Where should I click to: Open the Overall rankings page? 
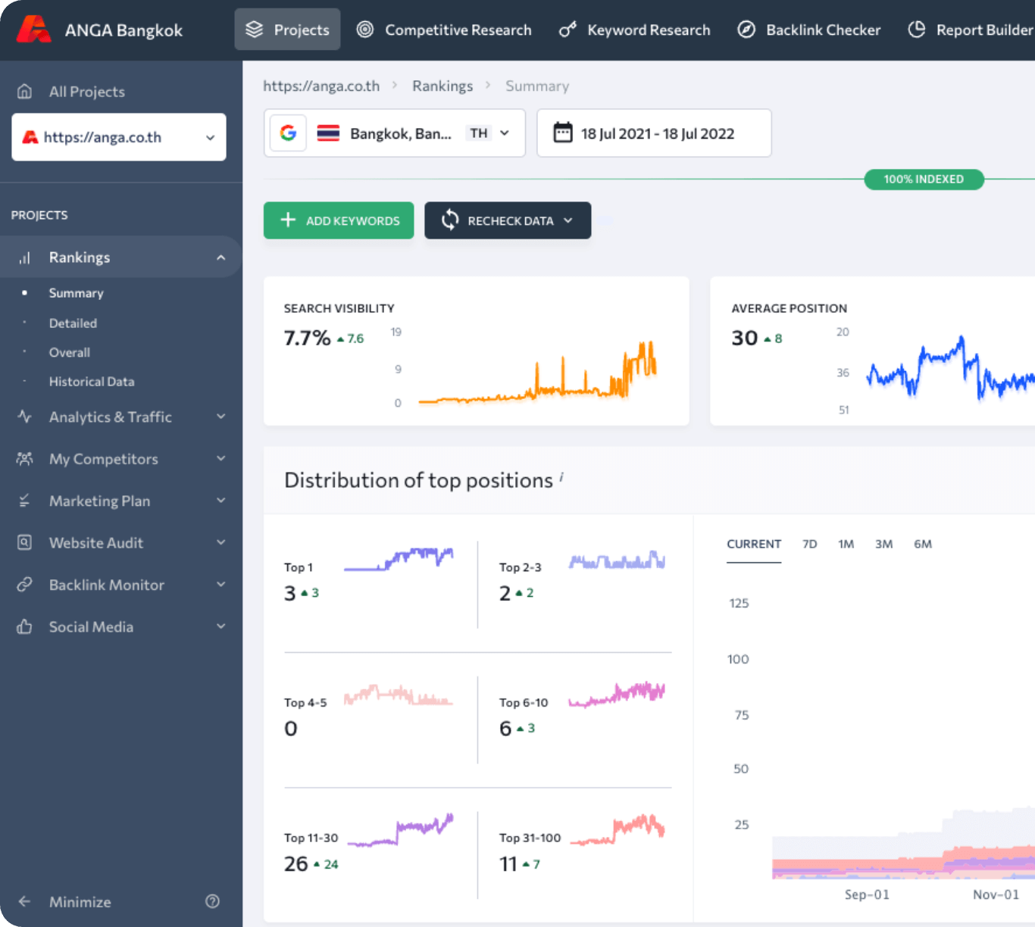70,352
